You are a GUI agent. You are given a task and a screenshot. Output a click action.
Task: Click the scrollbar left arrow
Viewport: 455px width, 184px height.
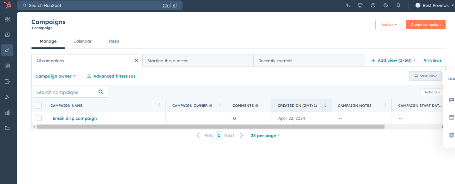(x=34, y=127)
